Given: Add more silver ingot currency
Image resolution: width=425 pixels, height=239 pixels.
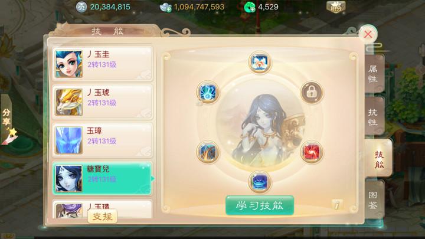Looking at the screenshot, I should pyautogui.click(x=166, y=8).
